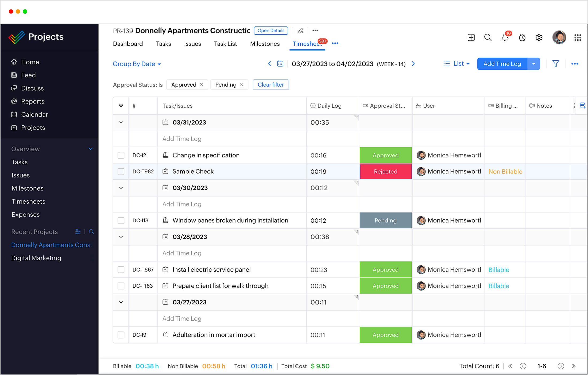
Task: Click the Milestones tab
Action: point(265,43)
